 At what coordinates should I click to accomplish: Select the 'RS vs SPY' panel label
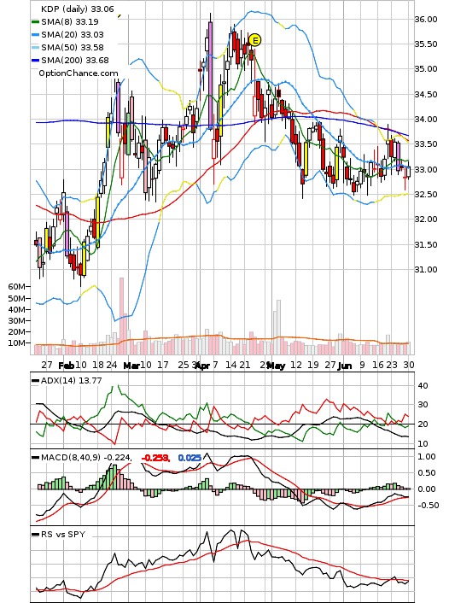63,535
